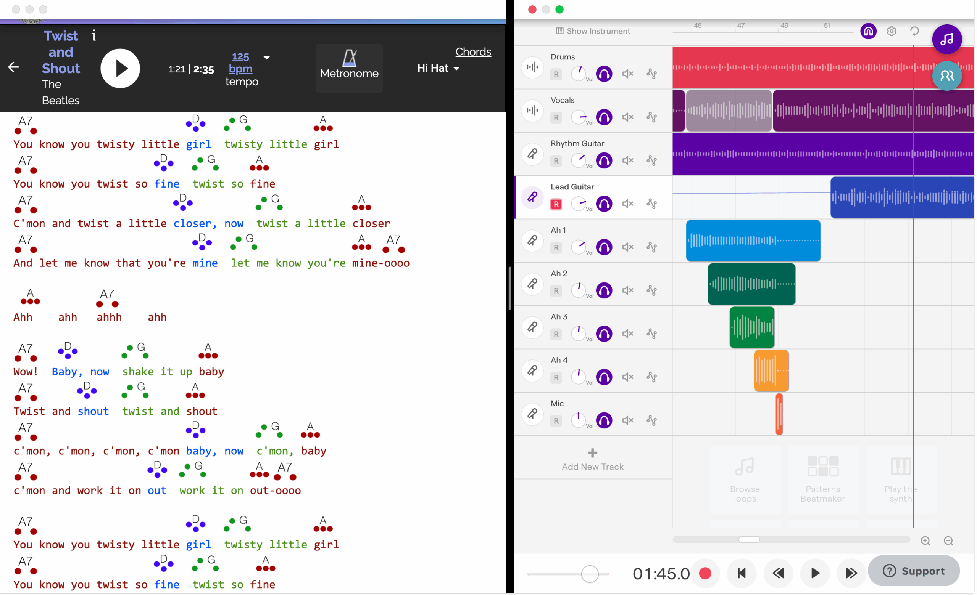The height and width of the screenshot is (595, 977).
Task: Open automation for the Drums track
Action: pos(651,74)
